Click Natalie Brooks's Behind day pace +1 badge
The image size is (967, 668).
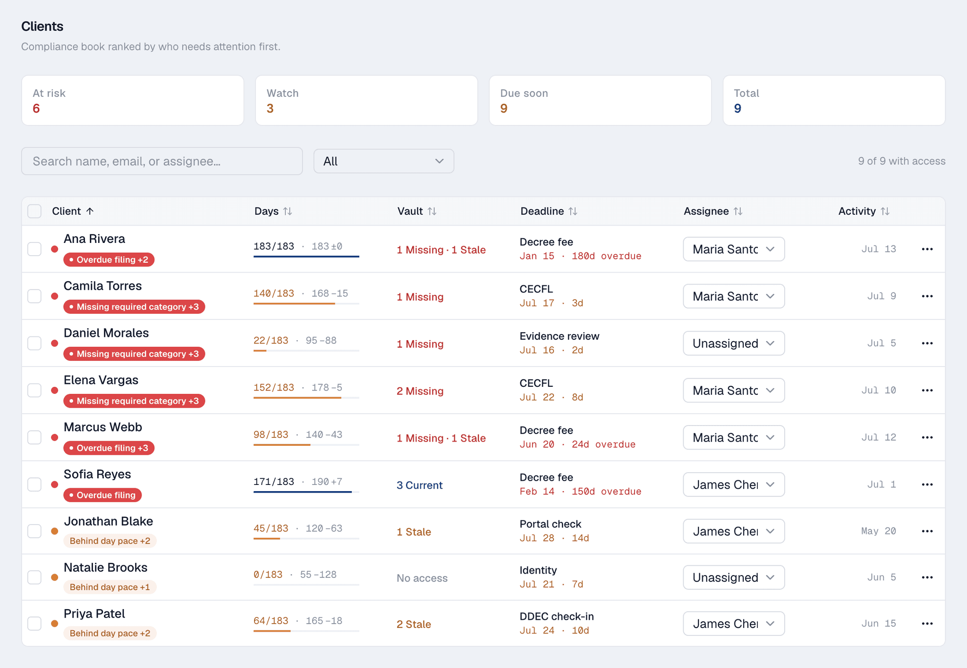tap(110, 587)
